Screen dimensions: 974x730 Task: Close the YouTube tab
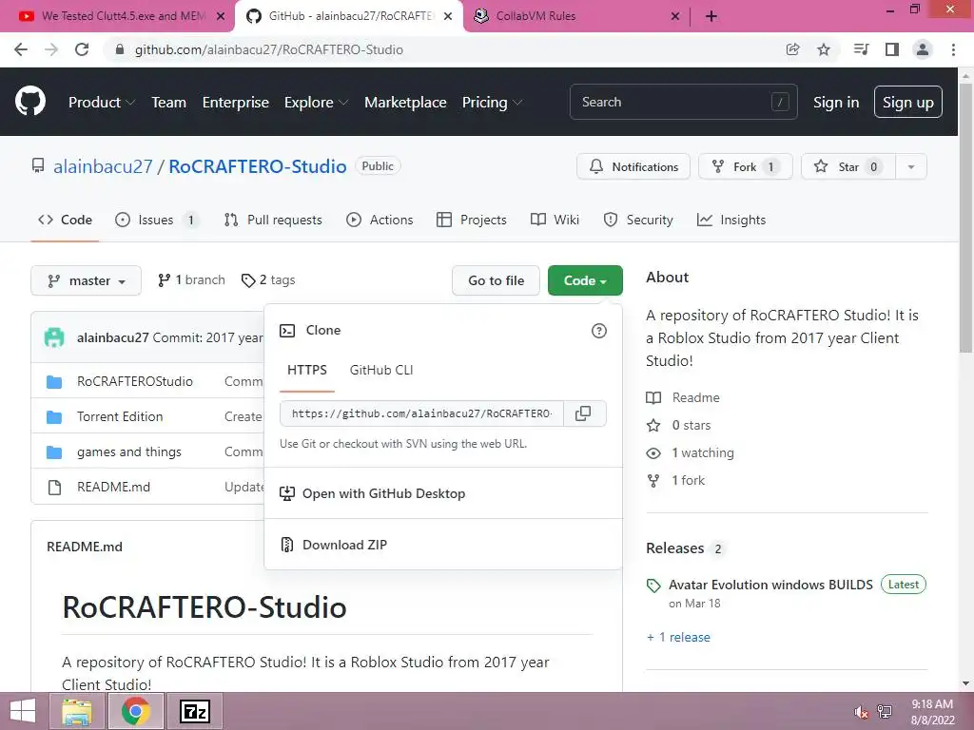tap(221, 16)
